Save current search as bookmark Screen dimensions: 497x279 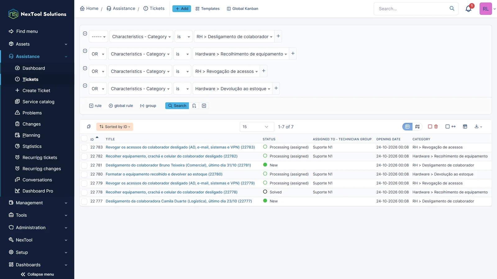coord(194,106)
